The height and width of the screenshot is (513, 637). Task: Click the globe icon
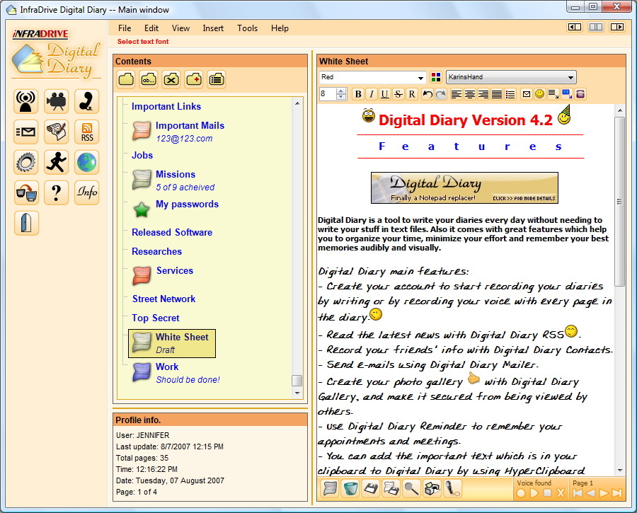[87, 162]
